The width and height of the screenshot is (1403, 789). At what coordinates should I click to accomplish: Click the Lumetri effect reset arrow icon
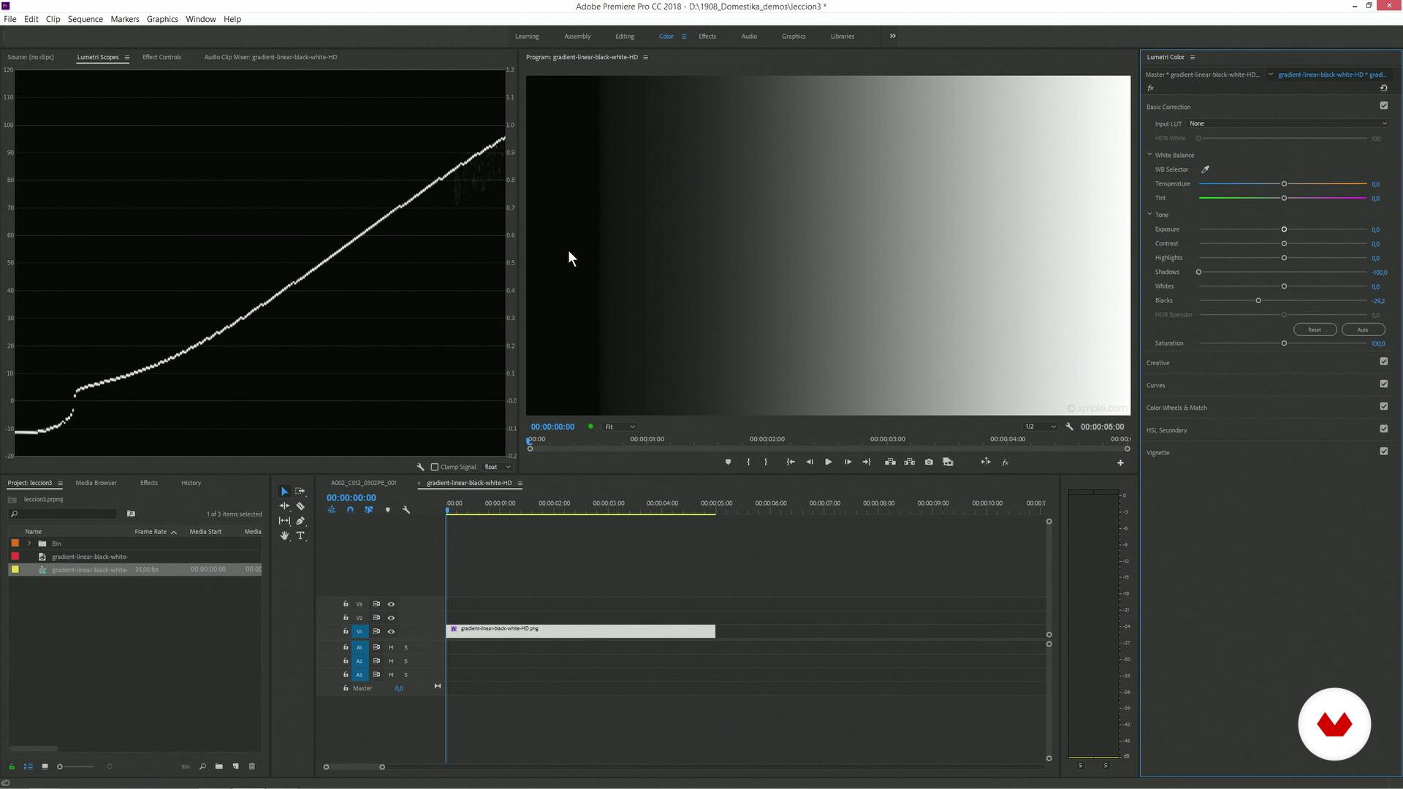tap(1383, 88)
